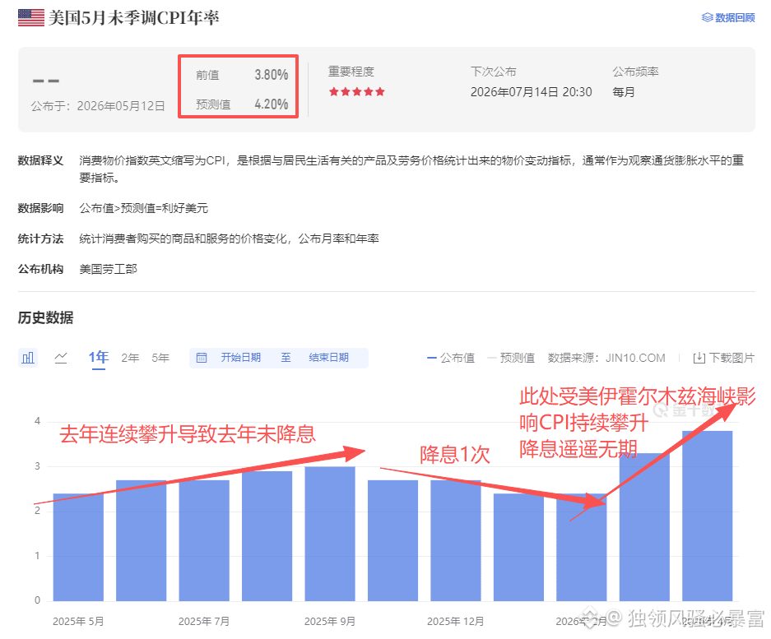Select the 2年 time range tab

coord(130,358)
